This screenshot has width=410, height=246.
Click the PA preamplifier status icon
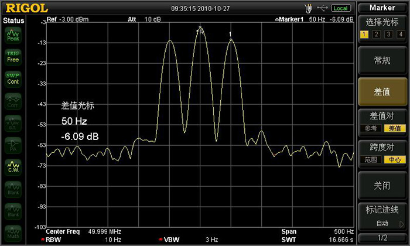tap(13, 146)
